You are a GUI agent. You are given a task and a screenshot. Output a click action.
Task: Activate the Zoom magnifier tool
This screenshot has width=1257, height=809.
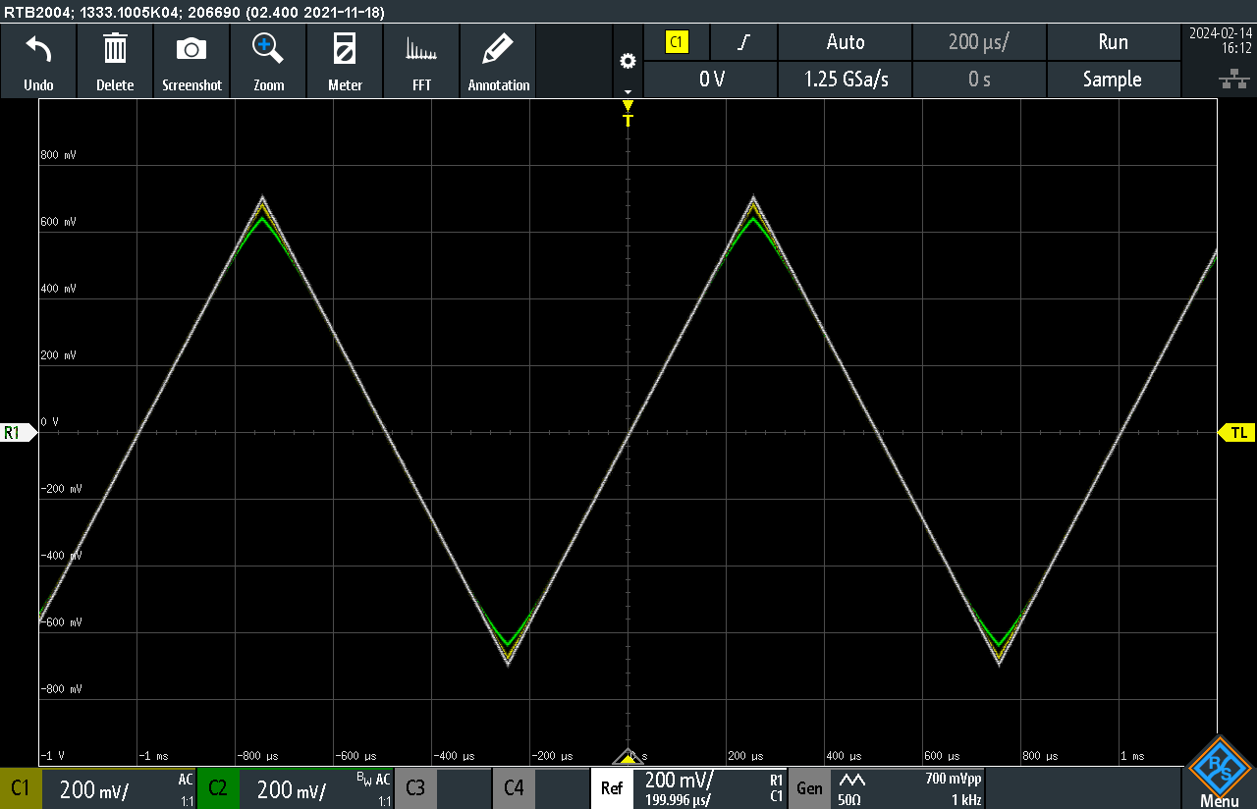pyautogui.click(x=268, y=49)
